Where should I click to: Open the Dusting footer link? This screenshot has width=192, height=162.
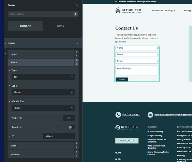pyautogui.click(x=181, y=156)
